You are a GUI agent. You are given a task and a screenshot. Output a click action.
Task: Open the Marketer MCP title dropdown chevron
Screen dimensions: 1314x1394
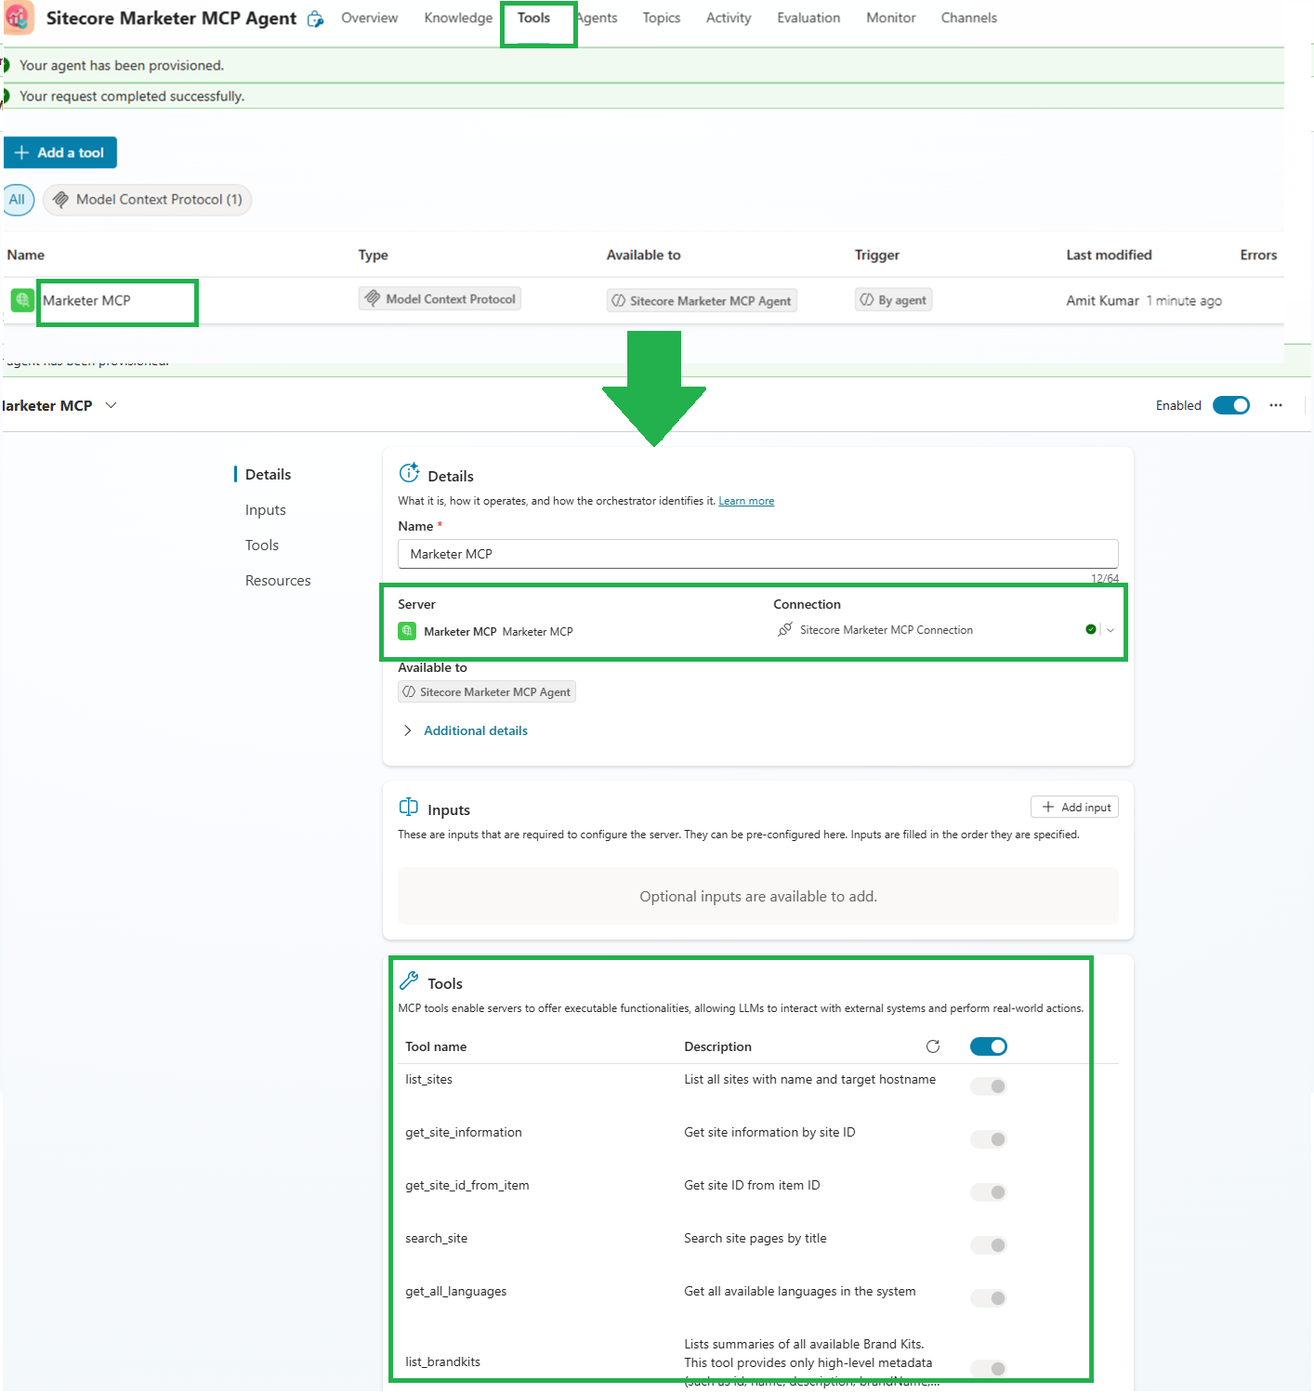(x=112, y=405)
